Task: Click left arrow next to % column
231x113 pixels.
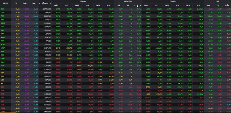Action: click(134, 5)
